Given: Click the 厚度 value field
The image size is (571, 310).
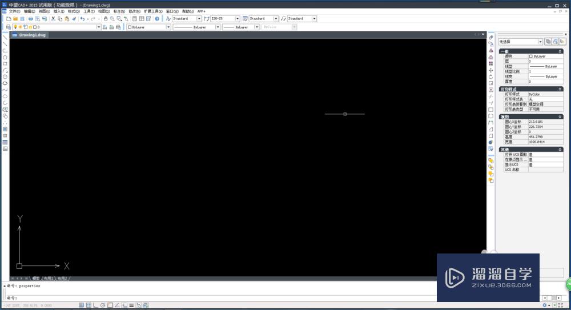Looking at the screenshot, I should tap(545, 82).
